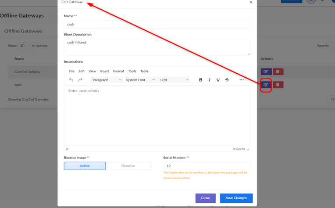Toggle italic formatting in the editor
Viewport: 335px width, 208px height.
click(210, 80)
